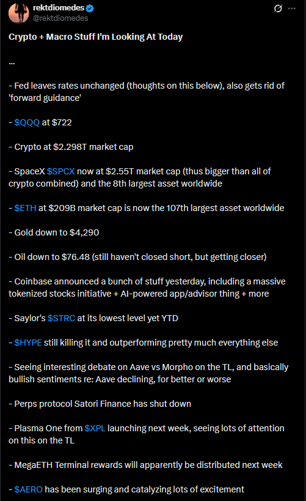Open the Grok explain post icon
Screen dimensions: 306x501
point(278,9)
